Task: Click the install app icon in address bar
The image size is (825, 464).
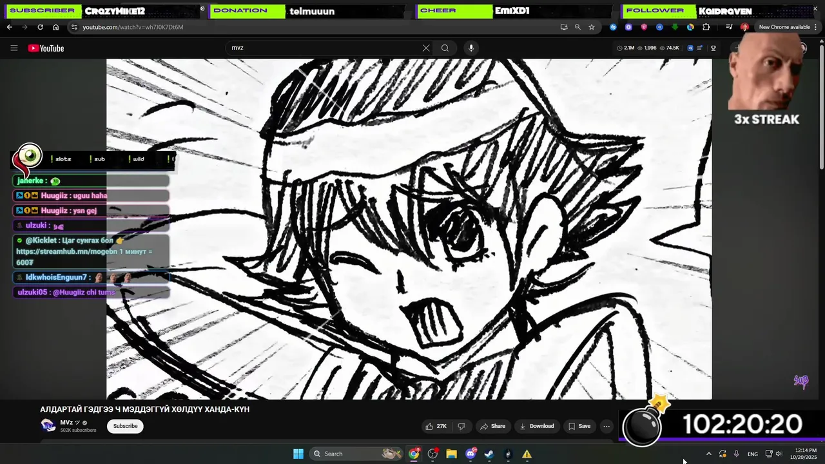Action: pyautogui.click(x=564, y=27)
